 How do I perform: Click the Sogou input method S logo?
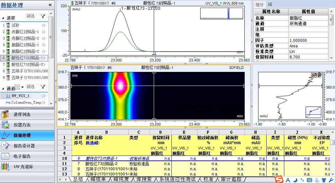pos(279,180)
